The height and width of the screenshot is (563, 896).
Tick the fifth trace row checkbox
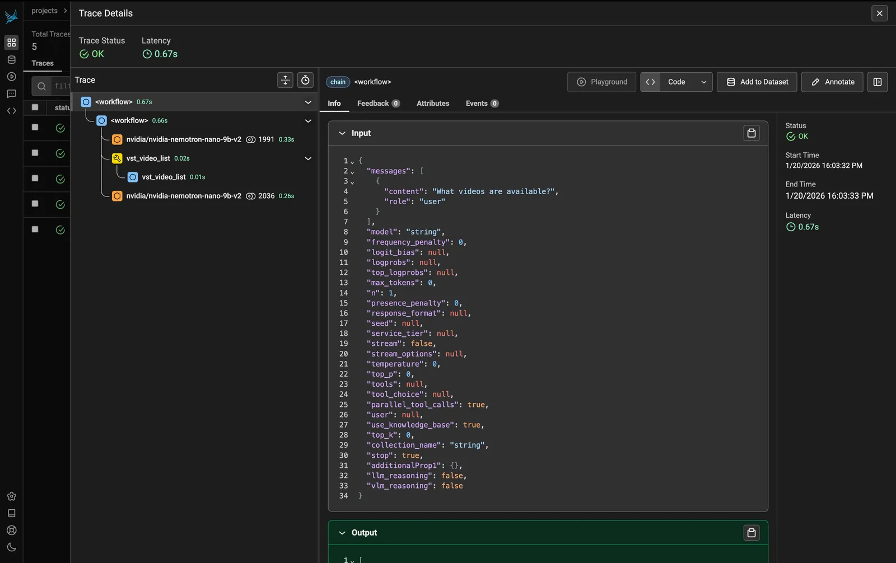pyautogui.click(x=35, y=229)
